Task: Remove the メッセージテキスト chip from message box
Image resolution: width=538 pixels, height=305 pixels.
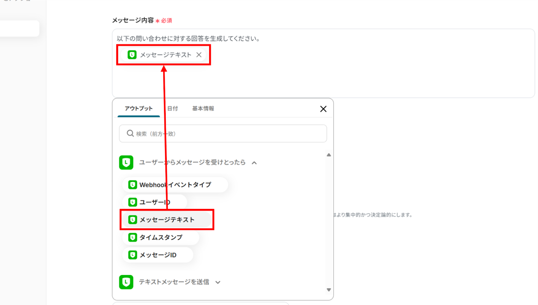Action: [x=199, y=55]
